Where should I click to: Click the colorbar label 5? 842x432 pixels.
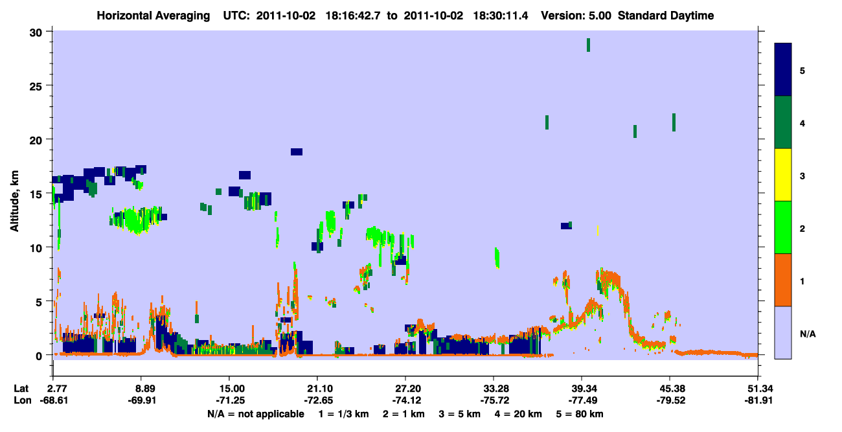pyautogui.click(x=802, y=70)
